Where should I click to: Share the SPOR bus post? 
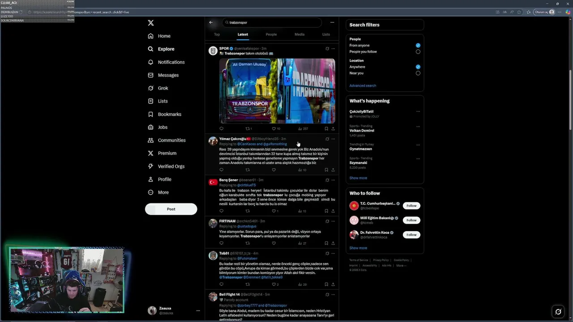click(333, 129)
